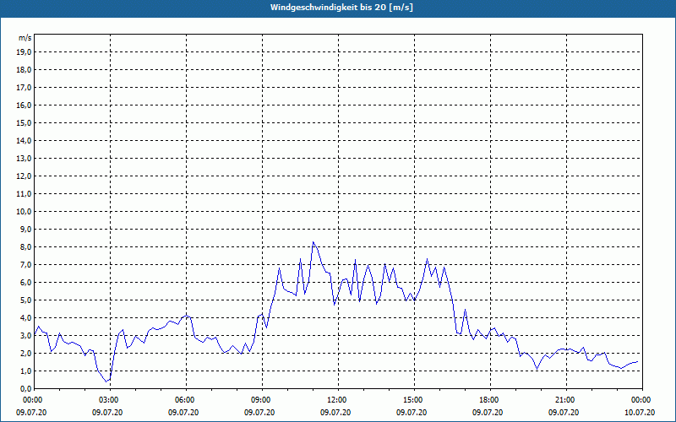This screenshot has width=676, height=422.
Task: Pick the '21:00' time label on x-axis
Action: (564, 400)
